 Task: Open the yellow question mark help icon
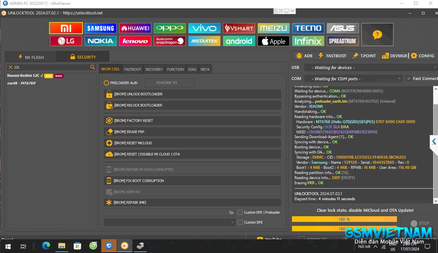[377, 35]
